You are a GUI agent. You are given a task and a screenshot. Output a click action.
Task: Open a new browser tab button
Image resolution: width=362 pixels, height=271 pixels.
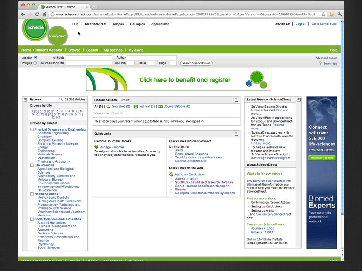94,7
